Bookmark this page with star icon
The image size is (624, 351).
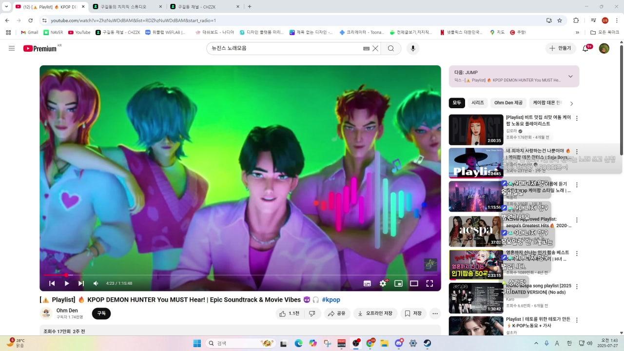point(560,20)
